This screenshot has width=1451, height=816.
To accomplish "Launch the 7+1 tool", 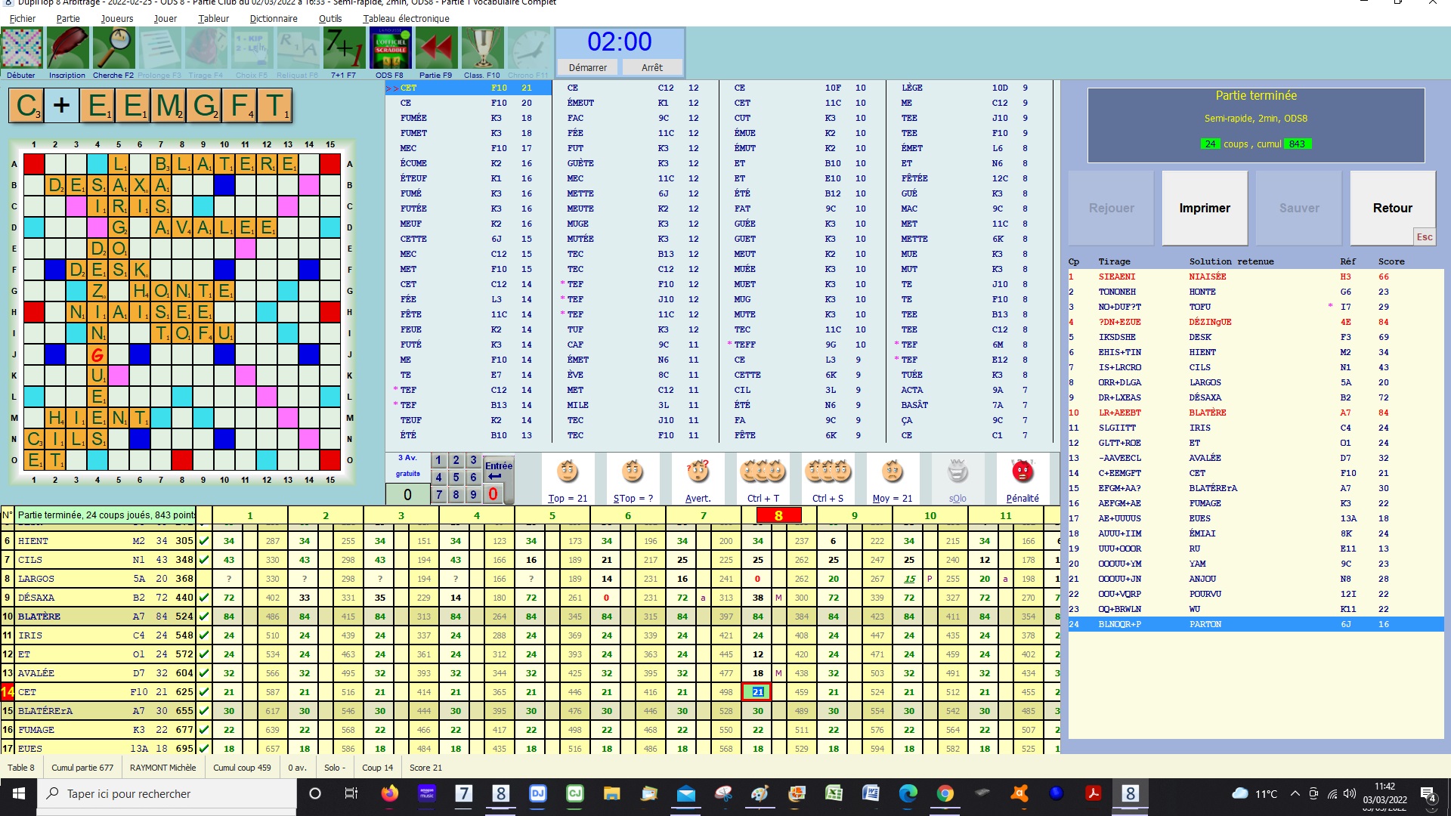I will (x=344, y=49).
